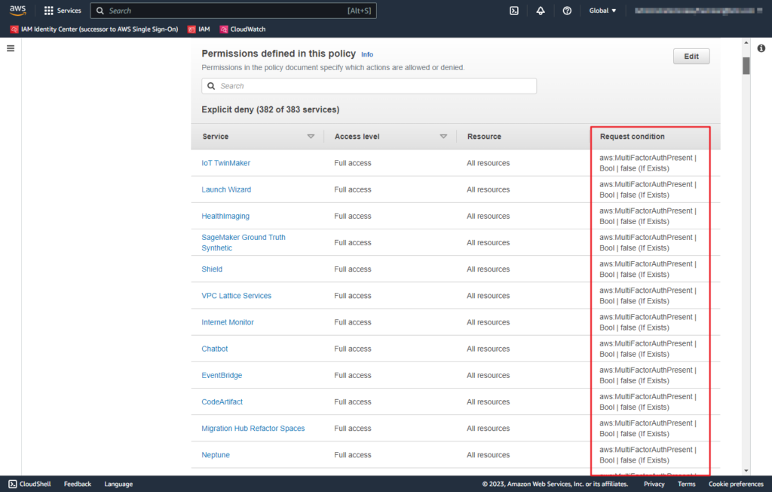This screenshot has height=492, width=772.
Task: View notifications bell icon
Action: (541, 11)
